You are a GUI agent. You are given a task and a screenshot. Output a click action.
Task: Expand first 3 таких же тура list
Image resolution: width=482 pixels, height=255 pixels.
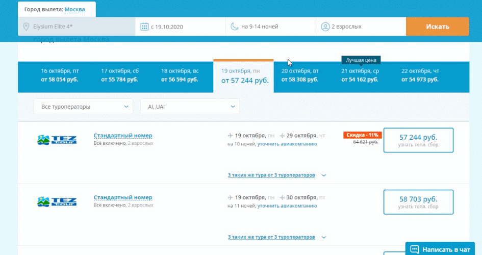(x=276, y=175)
